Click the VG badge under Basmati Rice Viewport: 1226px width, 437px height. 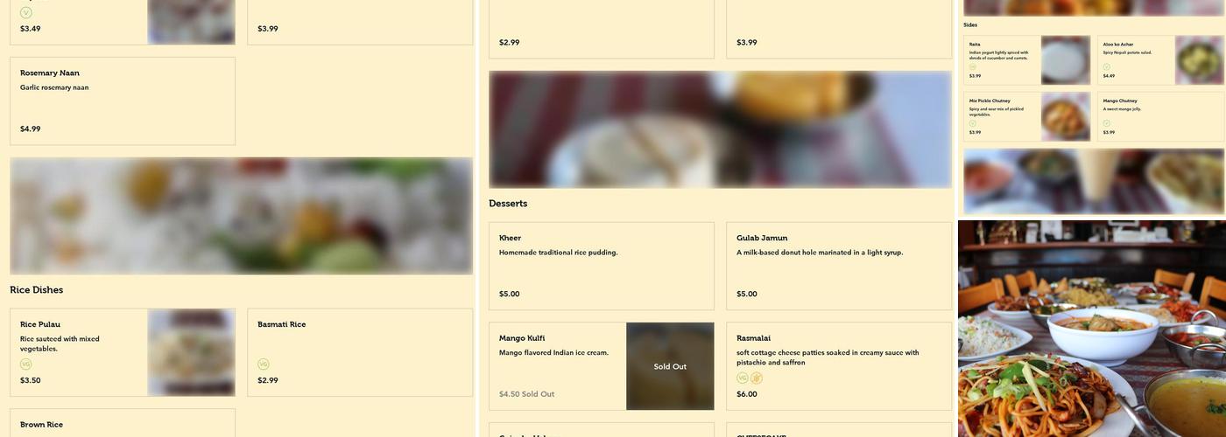(263, 364)
